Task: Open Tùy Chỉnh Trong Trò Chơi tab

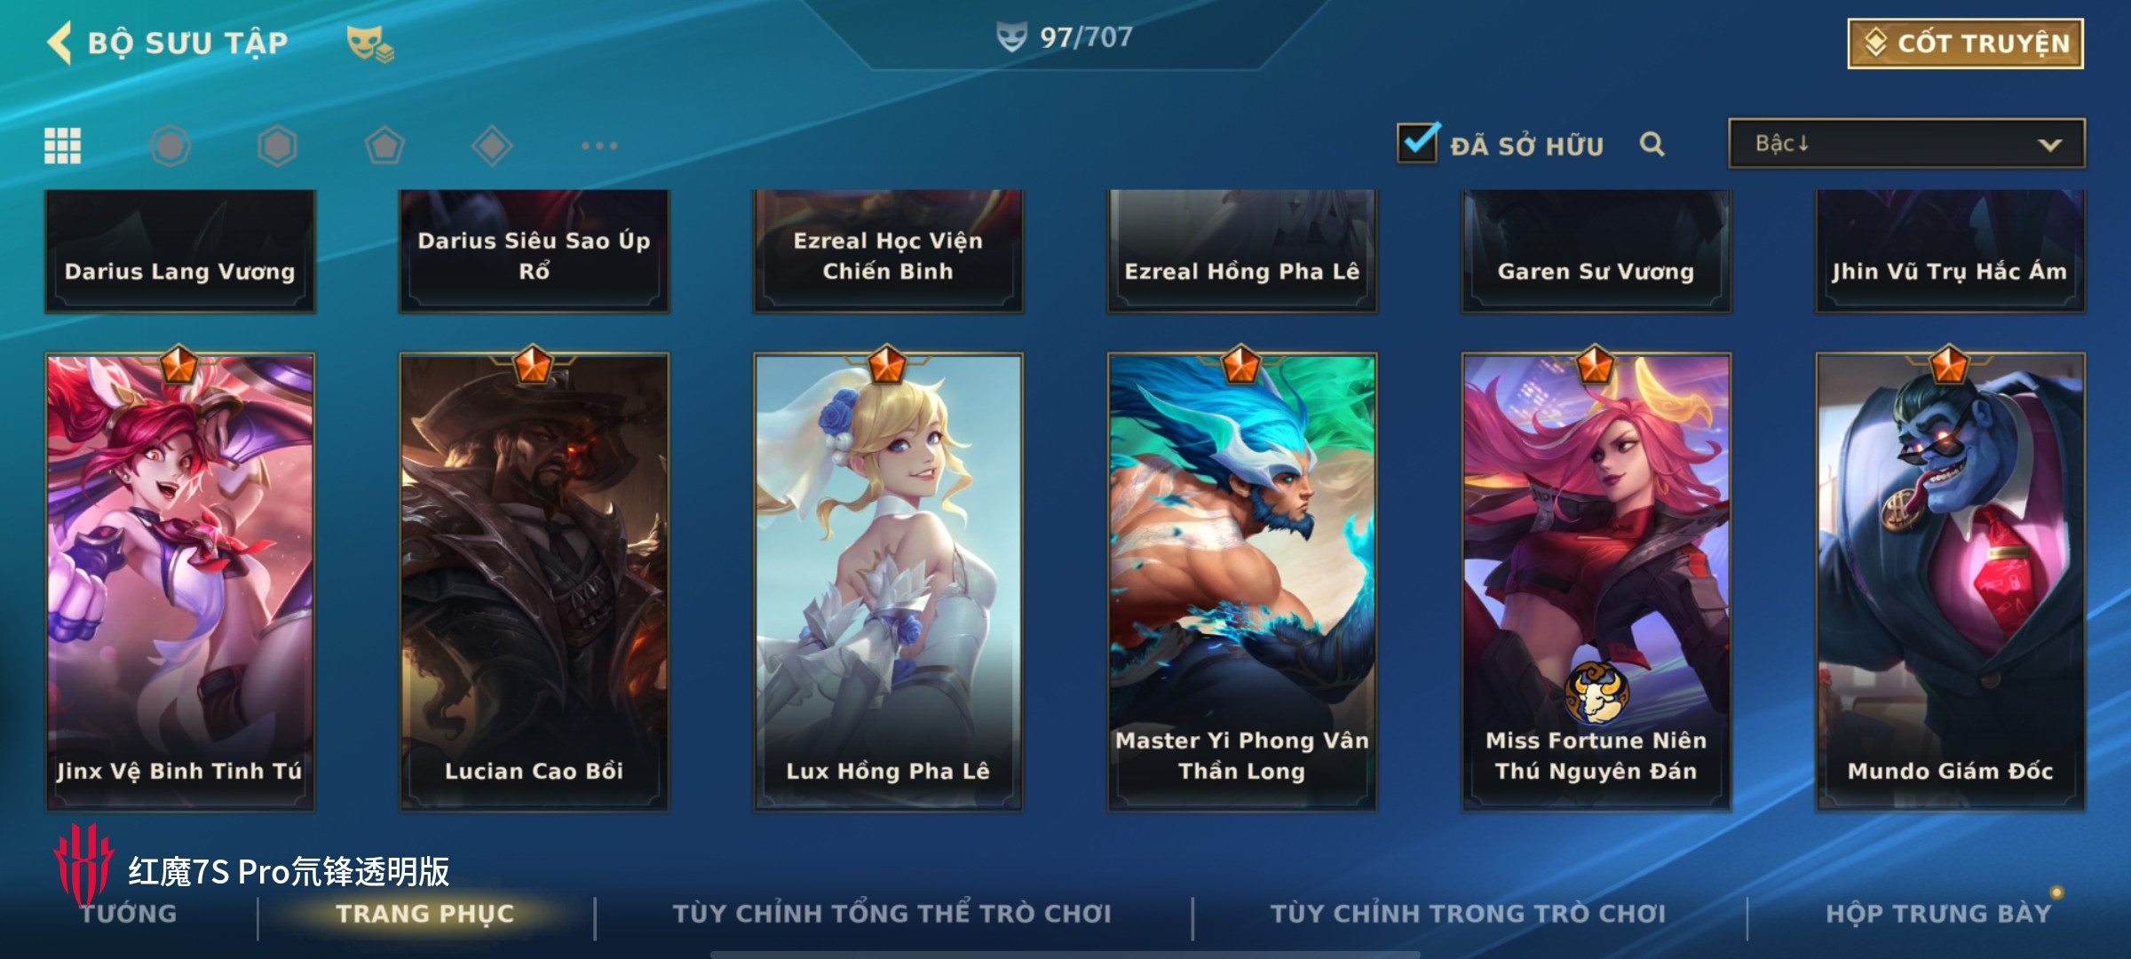Action: 1468,914
